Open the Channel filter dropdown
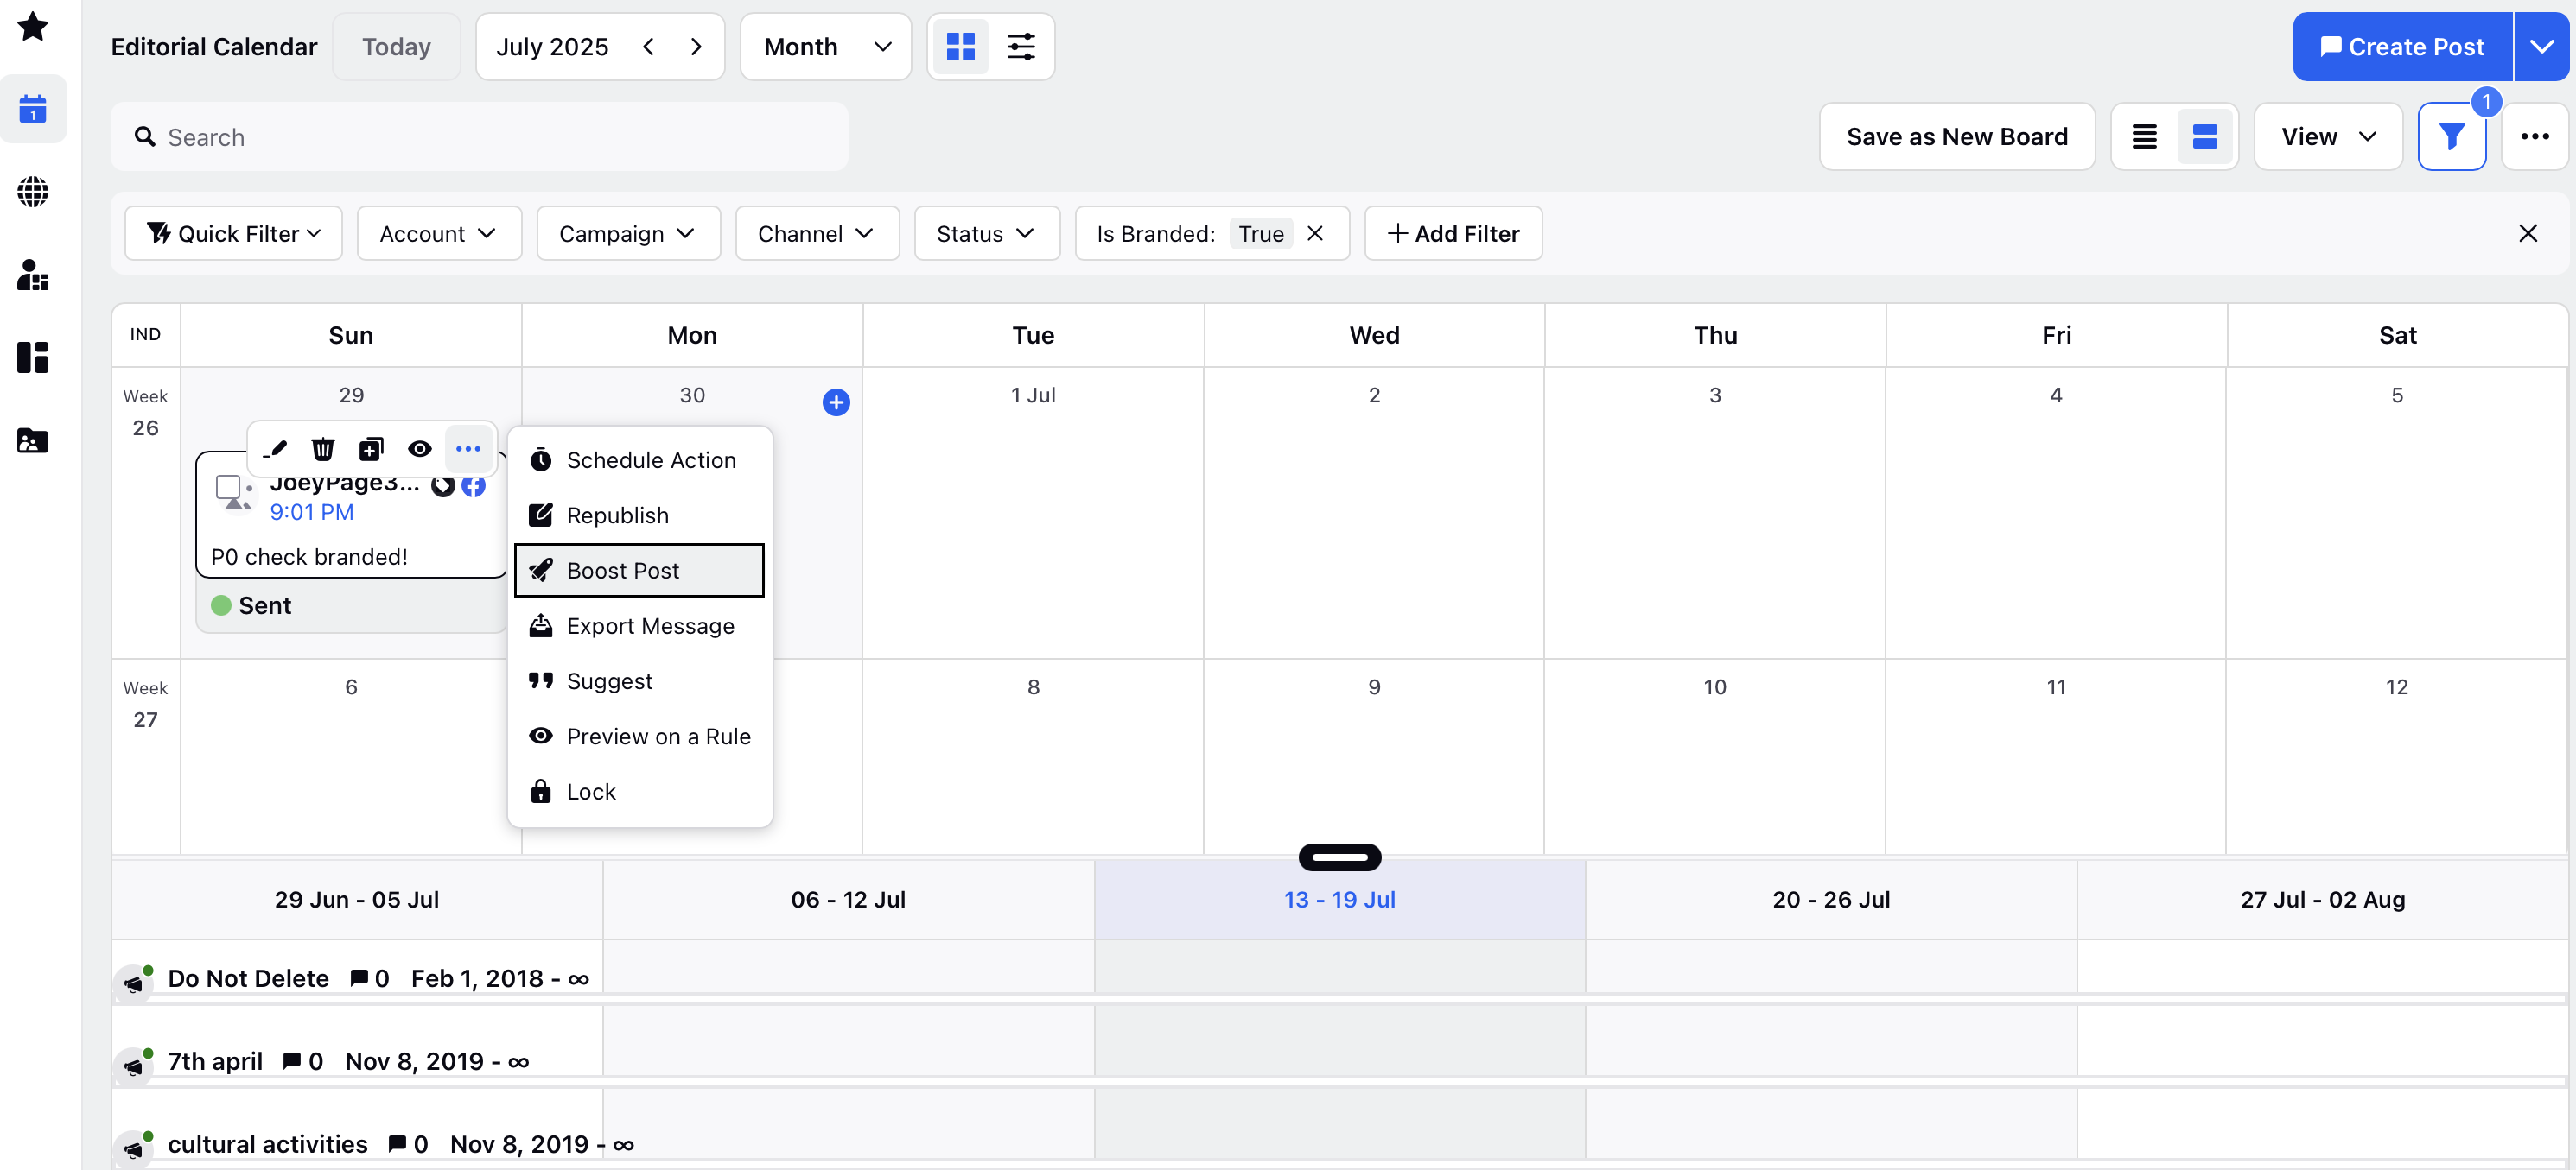 point(817,234)
